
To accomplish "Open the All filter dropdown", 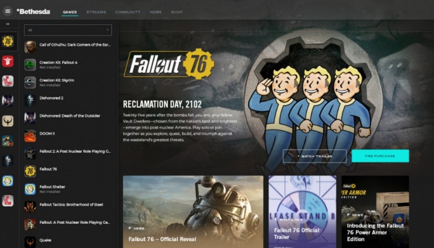I will point(68,30).
